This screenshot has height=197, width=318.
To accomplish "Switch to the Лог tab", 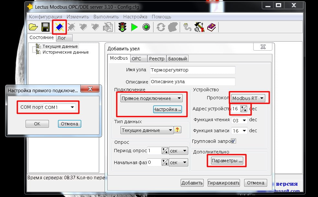I will coord(64,38).
